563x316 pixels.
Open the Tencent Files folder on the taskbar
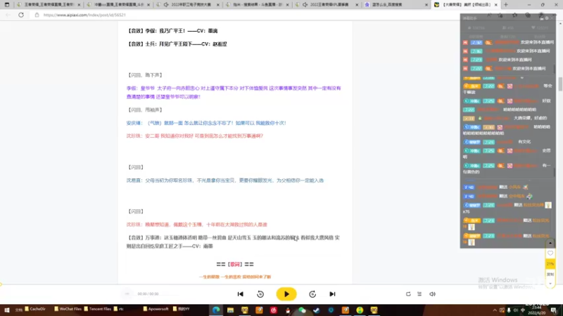click(98, 309)
